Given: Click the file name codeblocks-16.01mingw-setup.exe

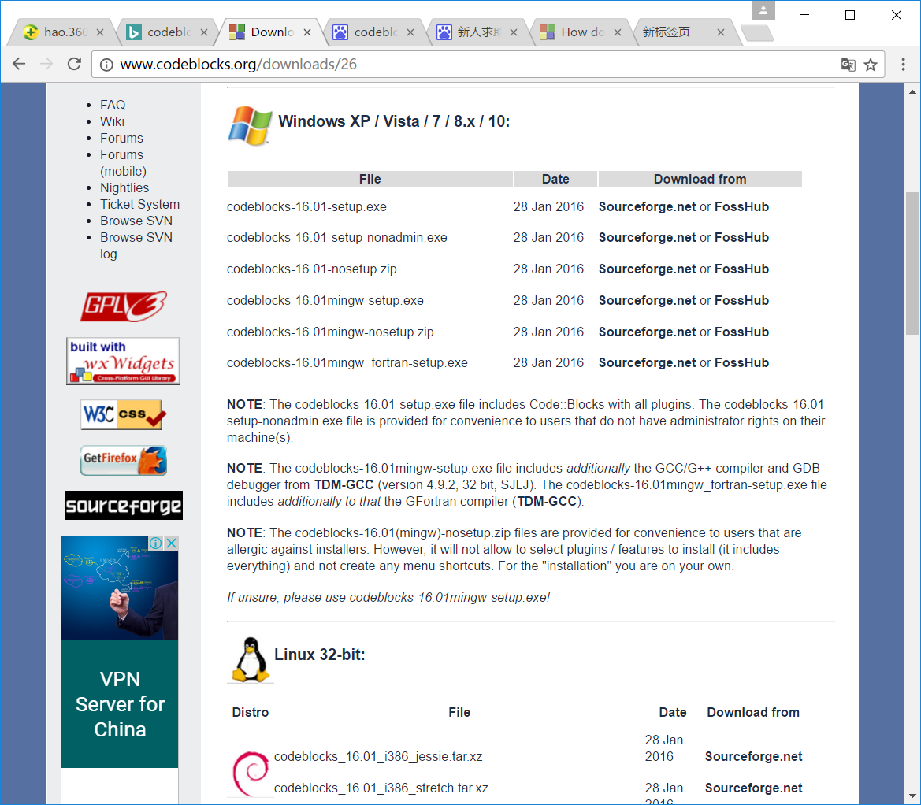Looking at the screenshot, I should click(x=325, y=301).
